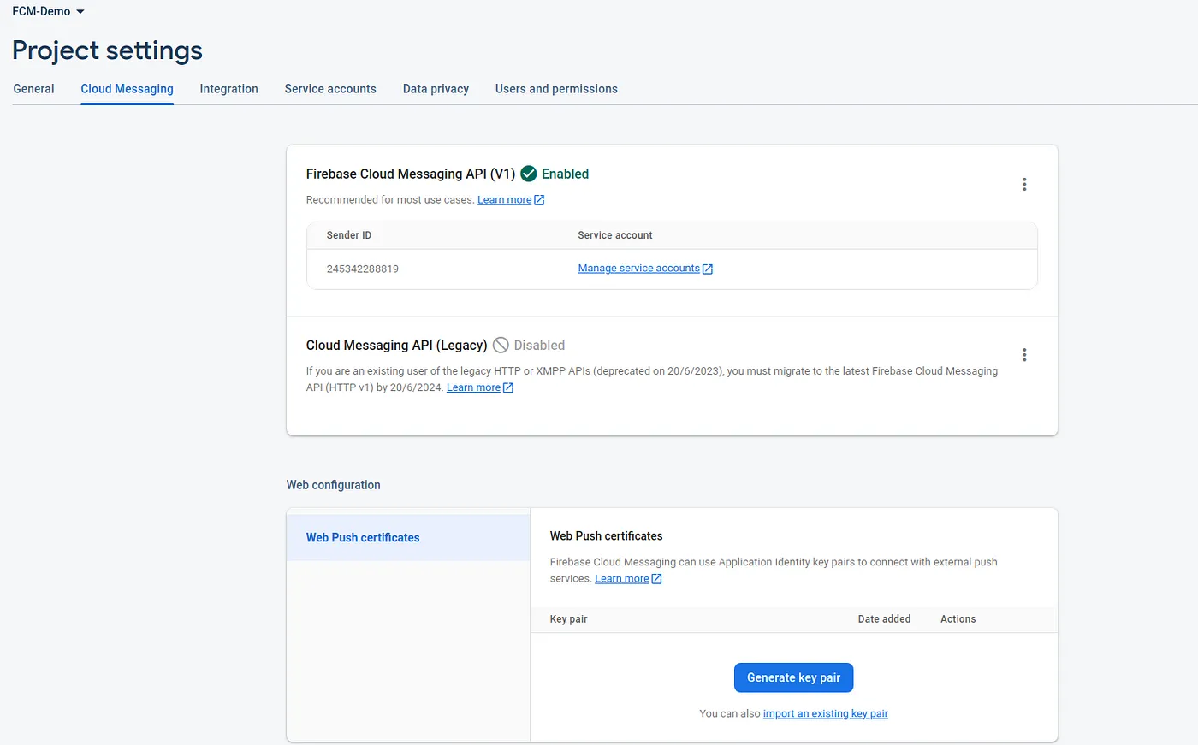
Task: Open the Integration tab
Action: tap(228, 89)
